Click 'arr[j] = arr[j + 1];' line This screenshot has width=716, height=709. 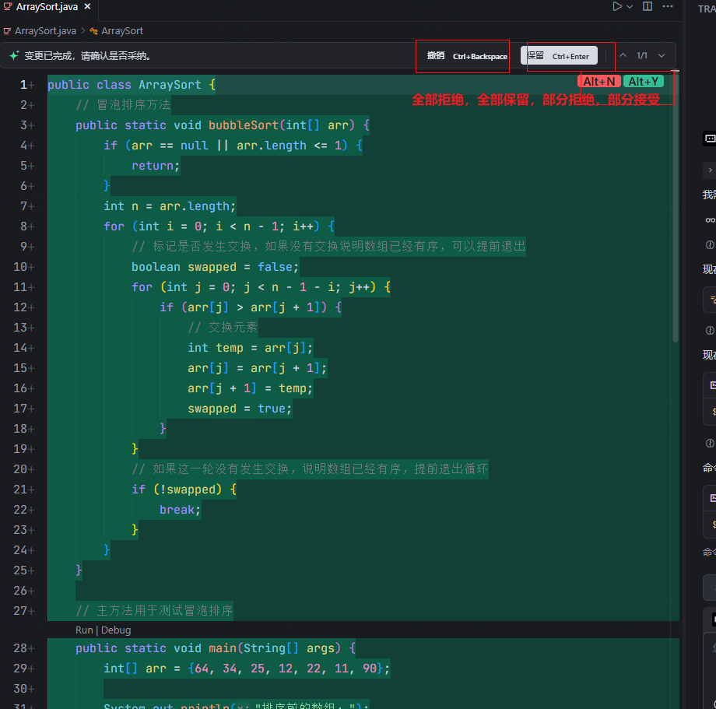[257, 368]
